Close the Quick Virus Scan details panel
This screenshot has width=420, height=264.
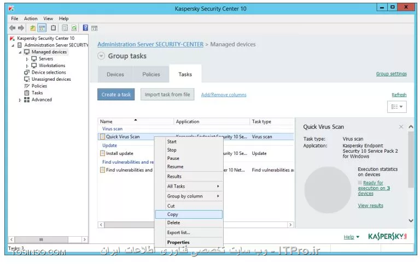pyautogui.click(x=401, y=127)
